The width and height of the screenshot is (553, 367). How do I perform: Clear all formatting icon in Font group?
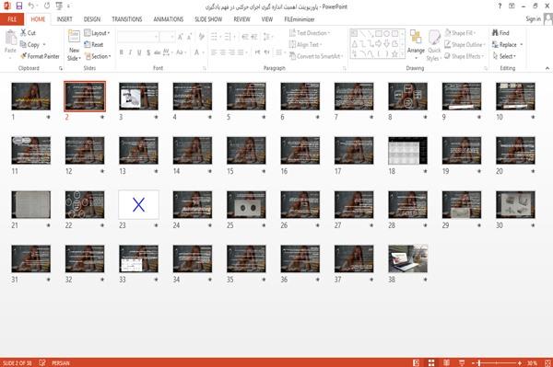coord(201,37)
